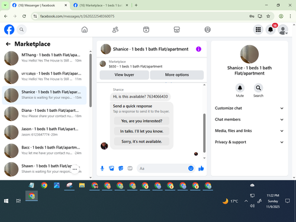Open File Explorer from taskbar
This screenshot has width=296, height=222.
click(x=82, y=185)
